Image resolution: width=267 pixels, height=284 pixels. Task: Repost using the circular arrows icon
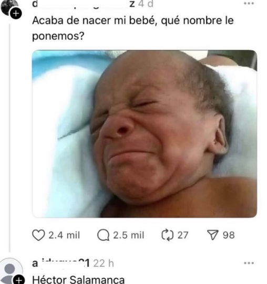point(168,235)
